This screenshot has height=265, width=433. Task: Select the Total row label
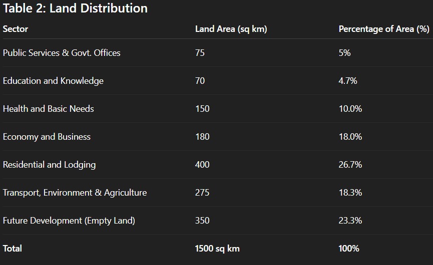[x=13, y=249]
